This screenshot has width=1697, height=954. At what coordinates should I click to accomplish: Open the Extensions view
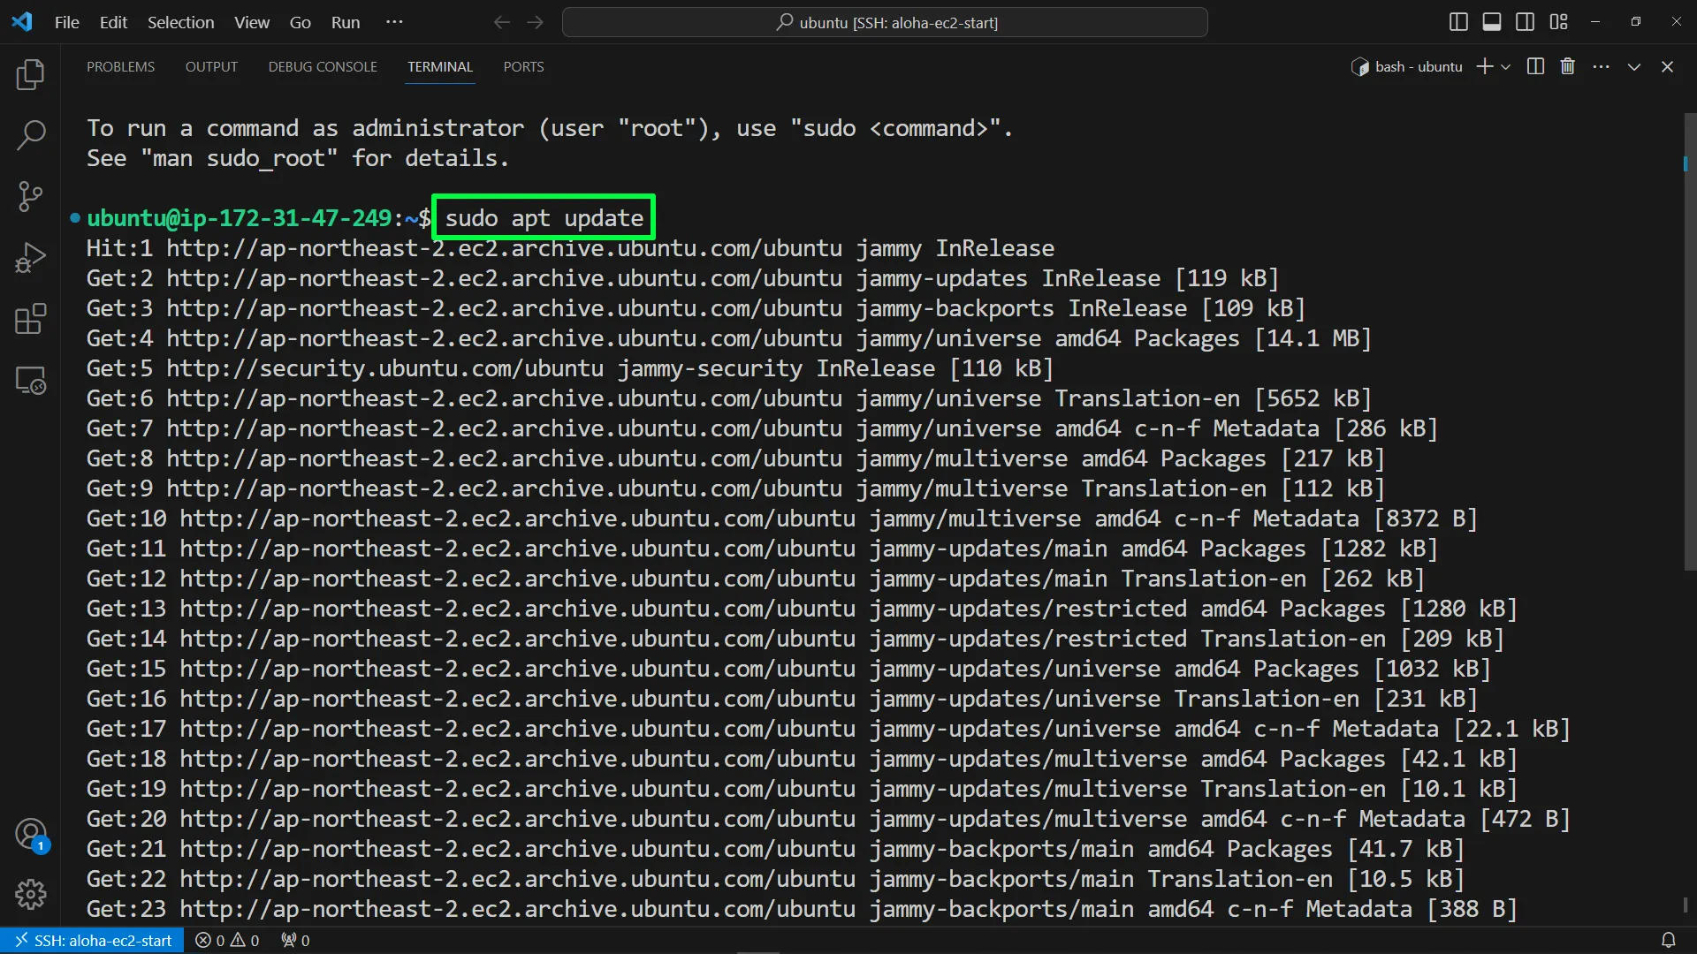(x=30, y=319)
